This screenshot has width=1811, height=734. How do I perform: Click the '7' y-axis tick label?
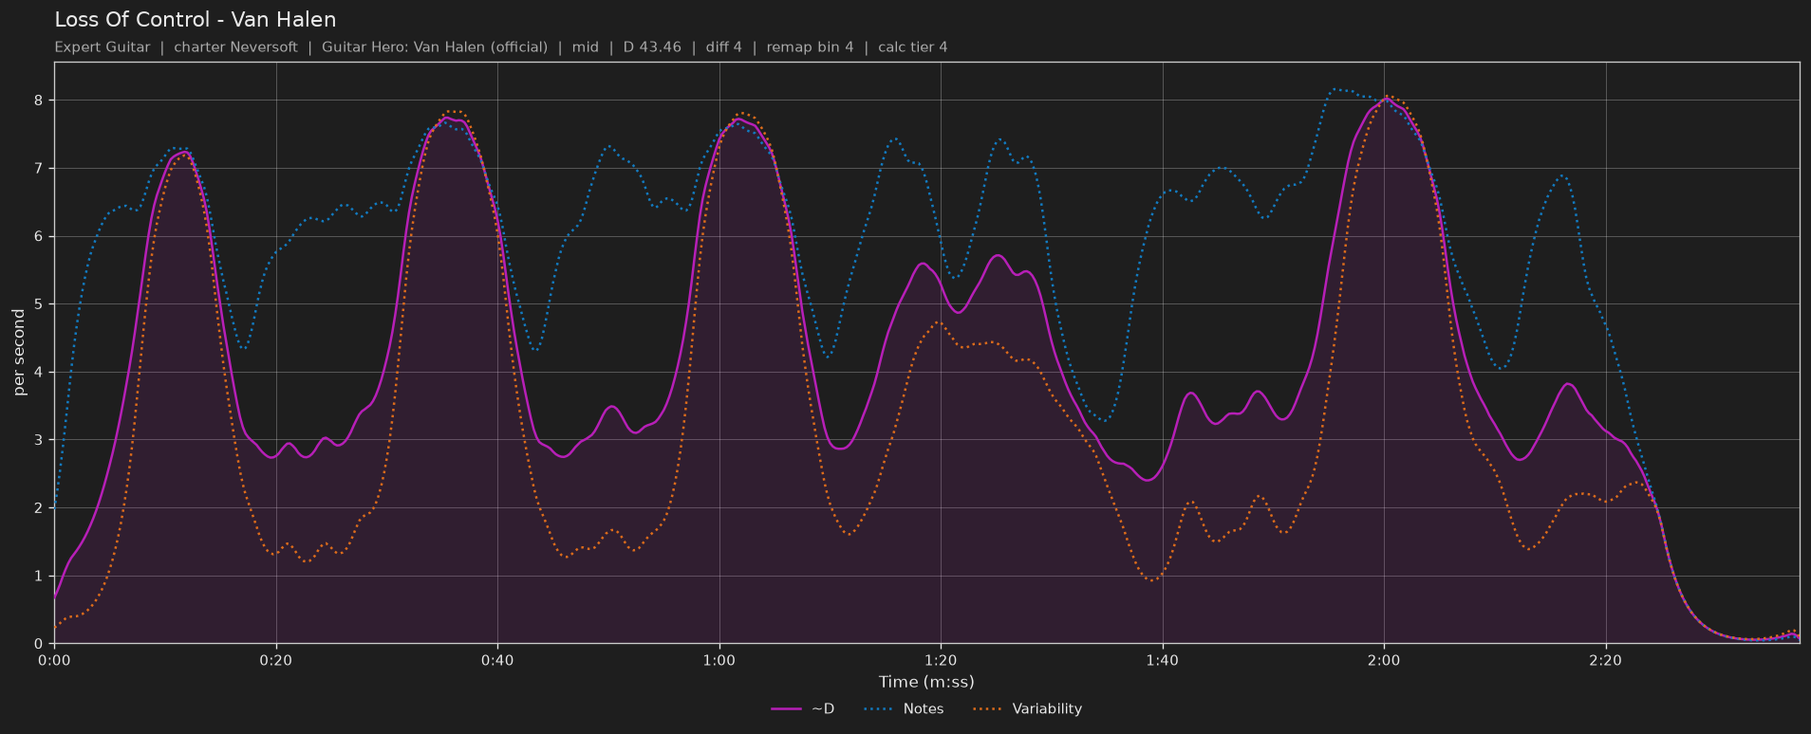(39, 168)
